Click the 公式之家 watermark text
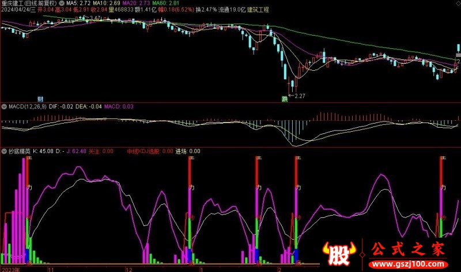 click(407, 250)
